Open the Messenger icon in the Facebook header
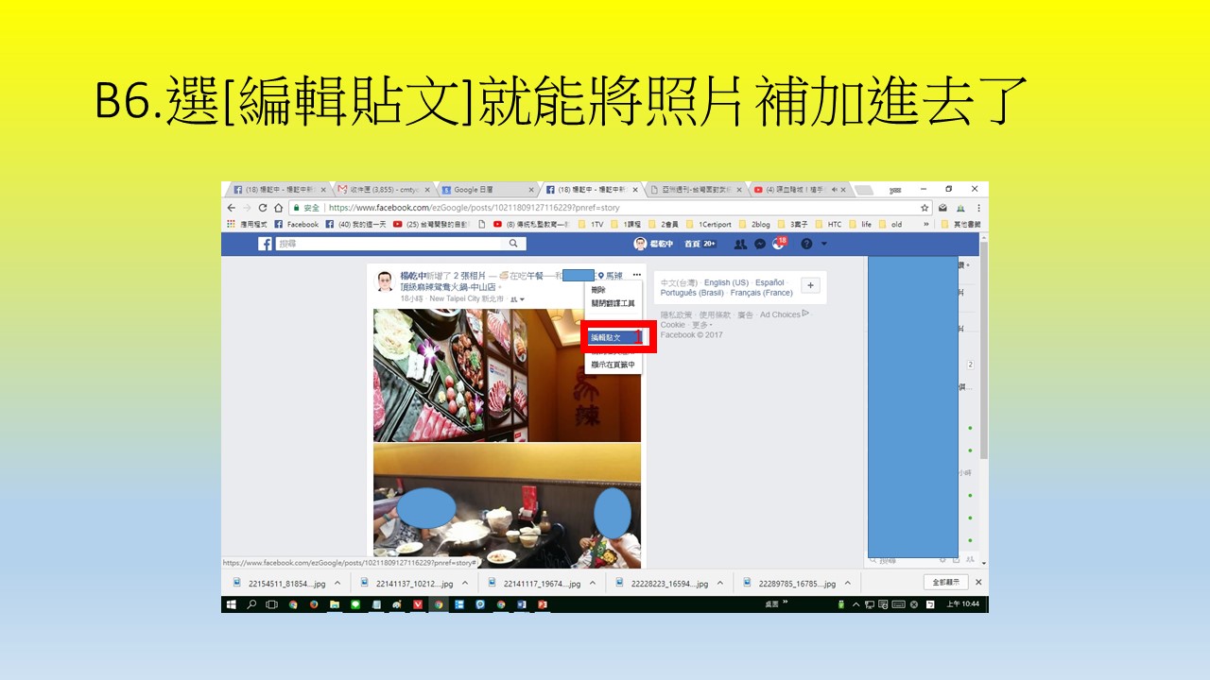Screen dimensions: 1210x680 [760, 244]
